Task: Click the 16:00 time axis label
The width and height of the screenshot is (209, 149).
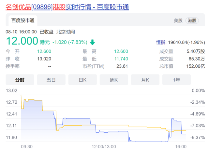Action: tap(181, 147)
